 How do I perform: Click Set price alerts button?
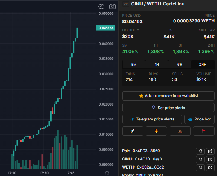pos(168,108)
